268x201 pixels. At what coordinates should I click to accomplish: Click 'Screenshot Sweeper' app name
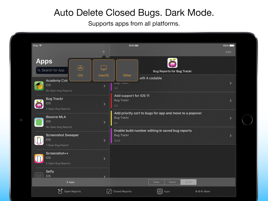pyautogui.click(x=62, y=135)
